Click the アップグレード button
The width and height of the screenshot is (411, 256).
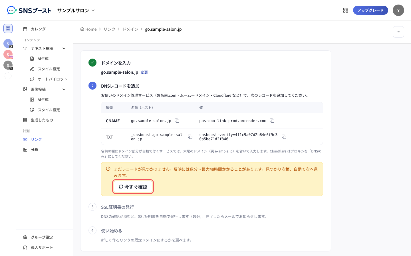pyautogui.click(x=370, y=10)
